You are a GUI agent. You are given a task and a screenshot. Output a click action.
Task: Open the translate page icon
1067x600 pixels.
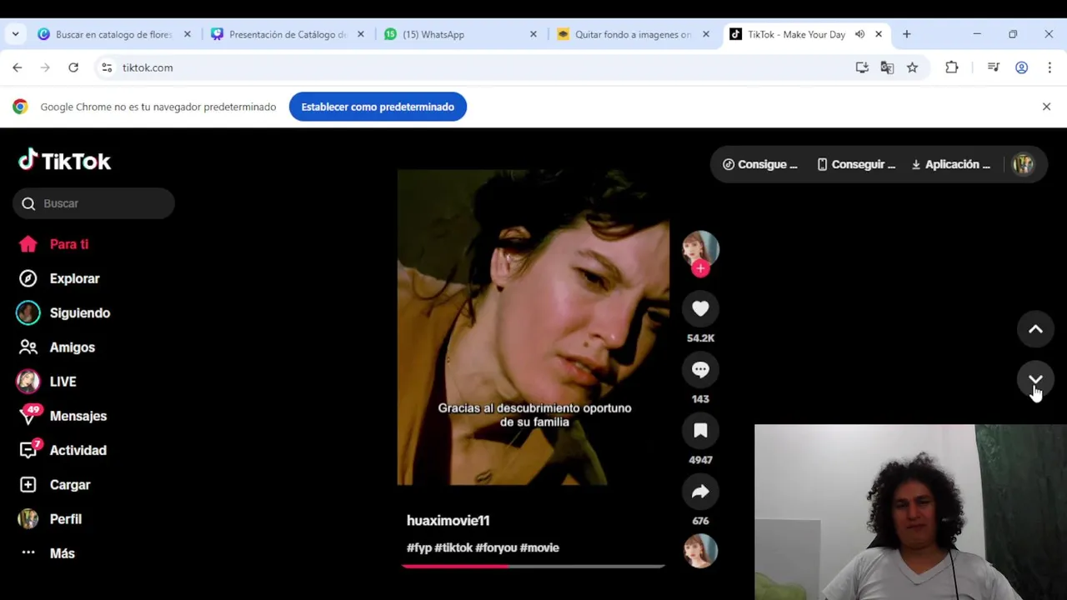pyautogui.click(x=887, y=67)
